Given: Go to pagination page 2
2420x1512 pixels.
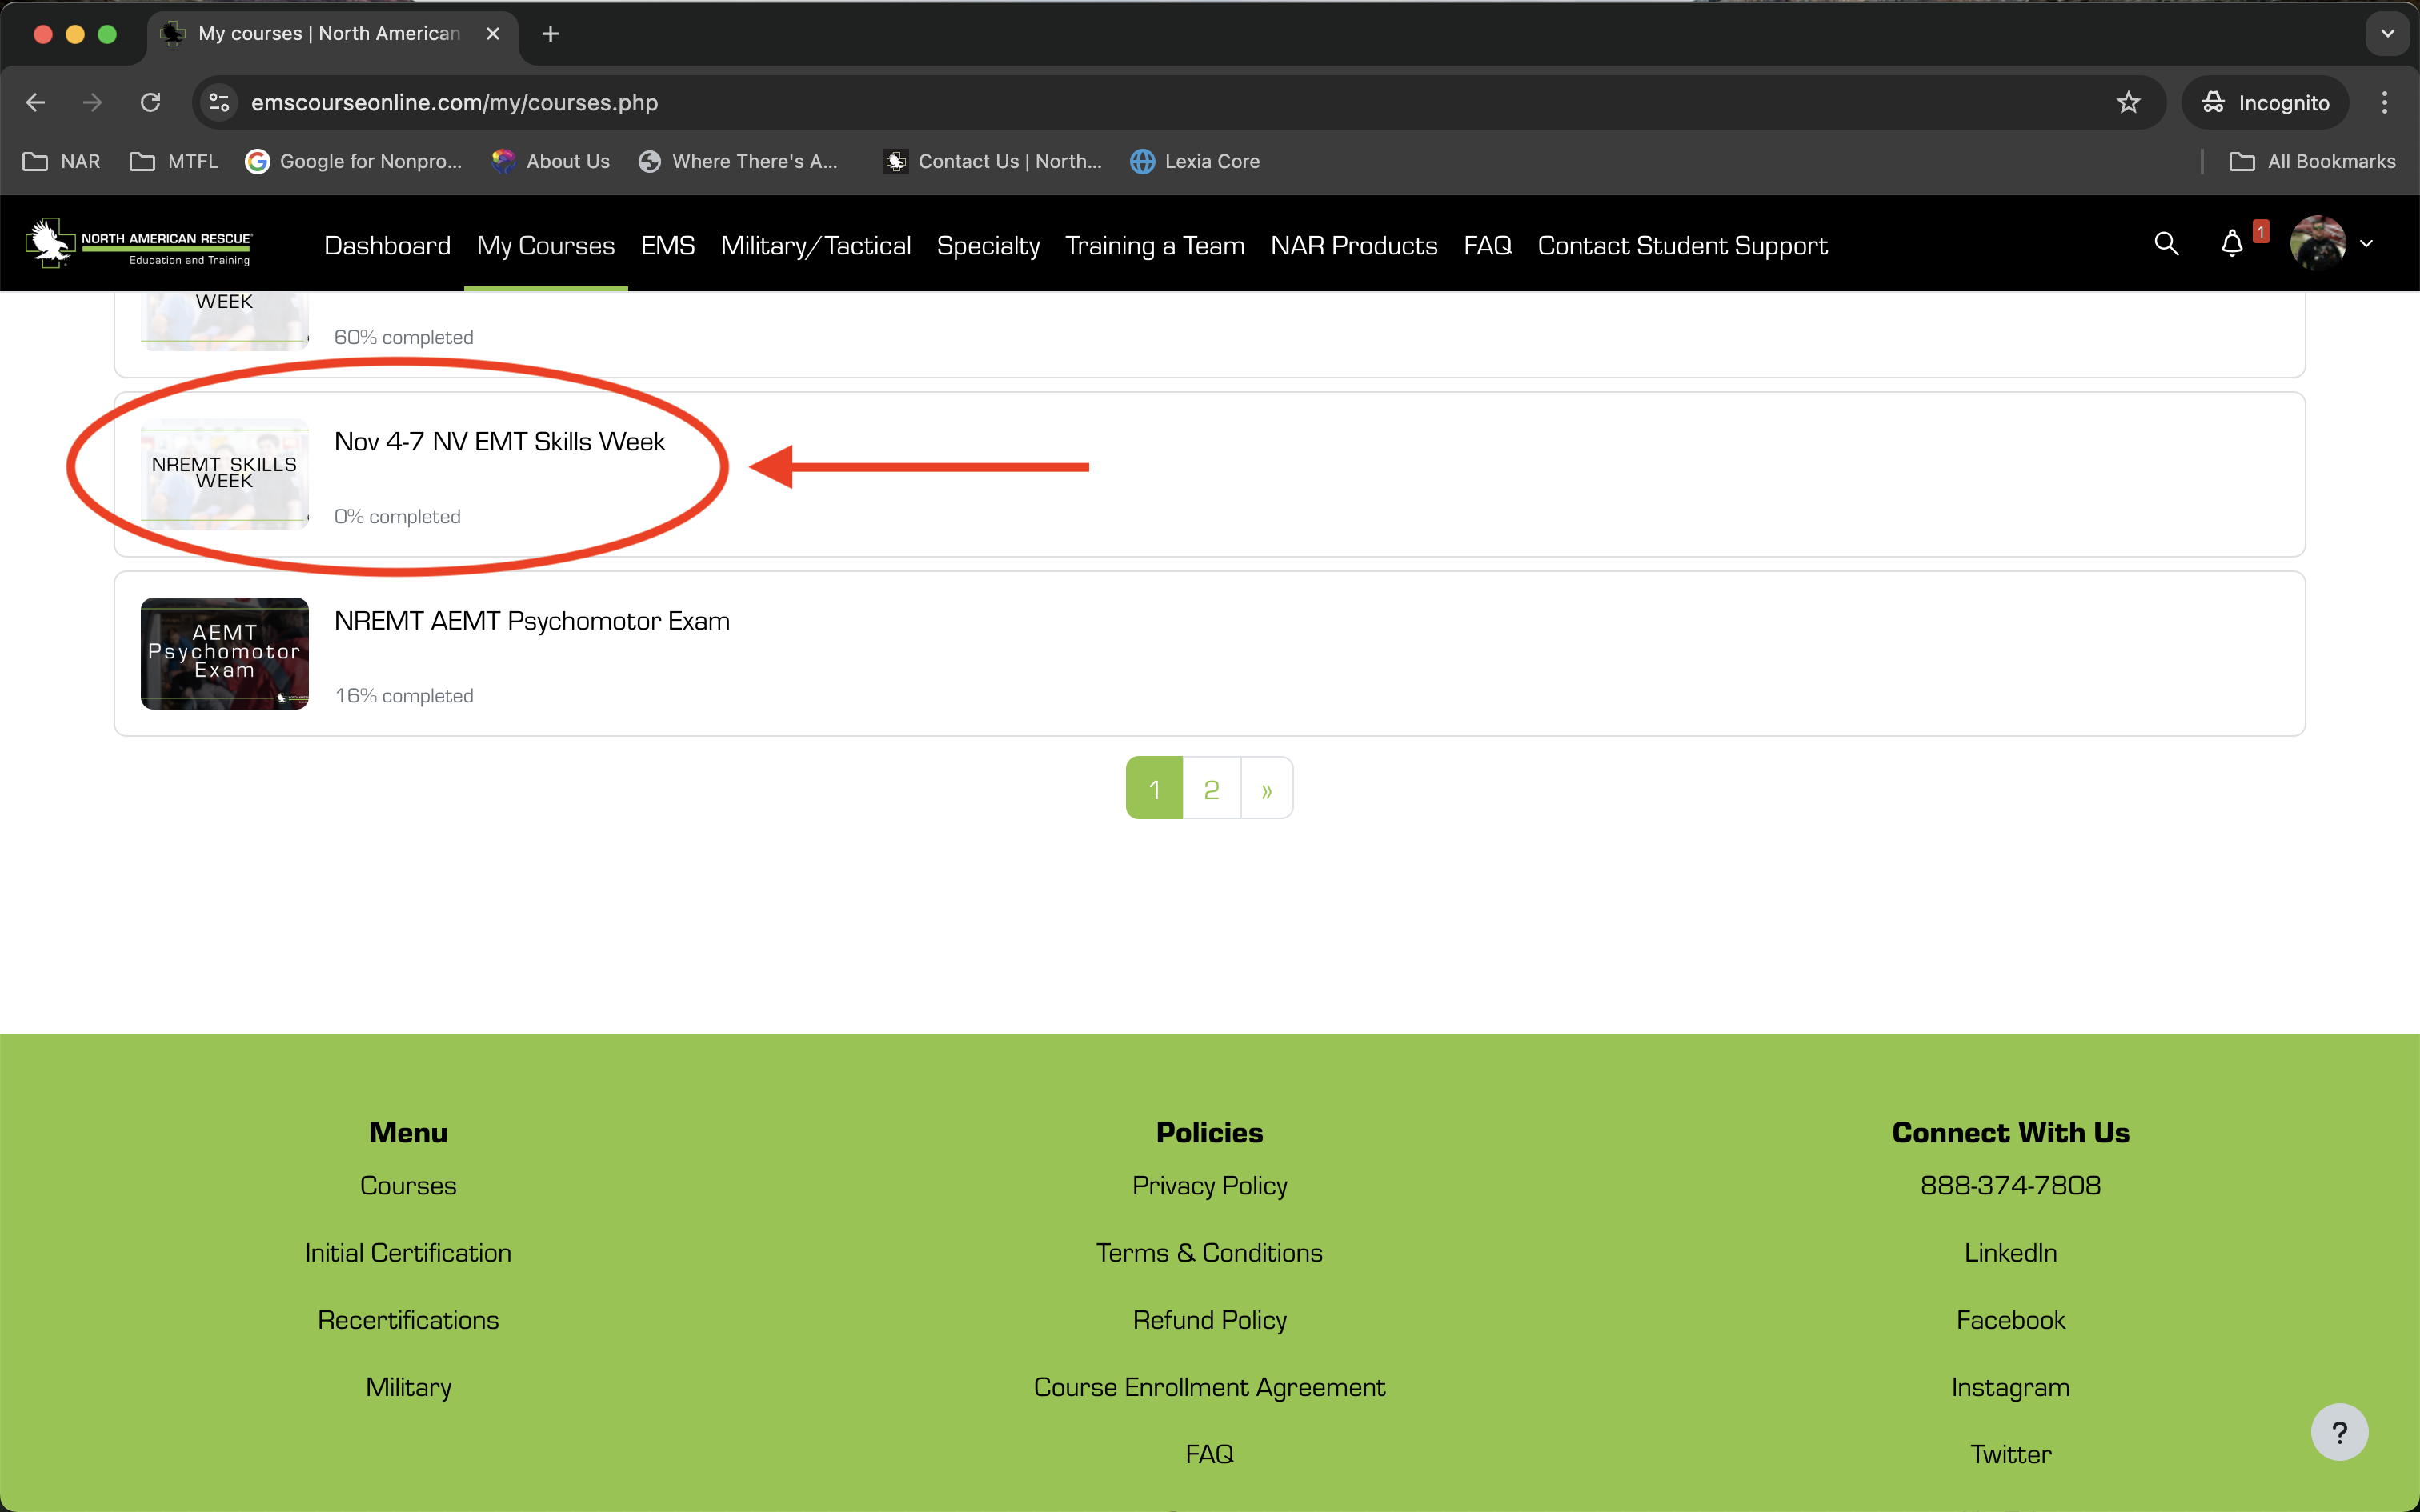Looking at the screenshot, I should [x=1212, y=788].
